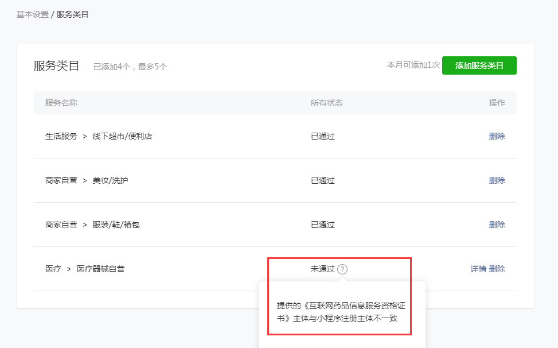Delete the 服装/鞋/箱包 category
Viewport: 558px width, 348px height.
[x=497, y=225]
